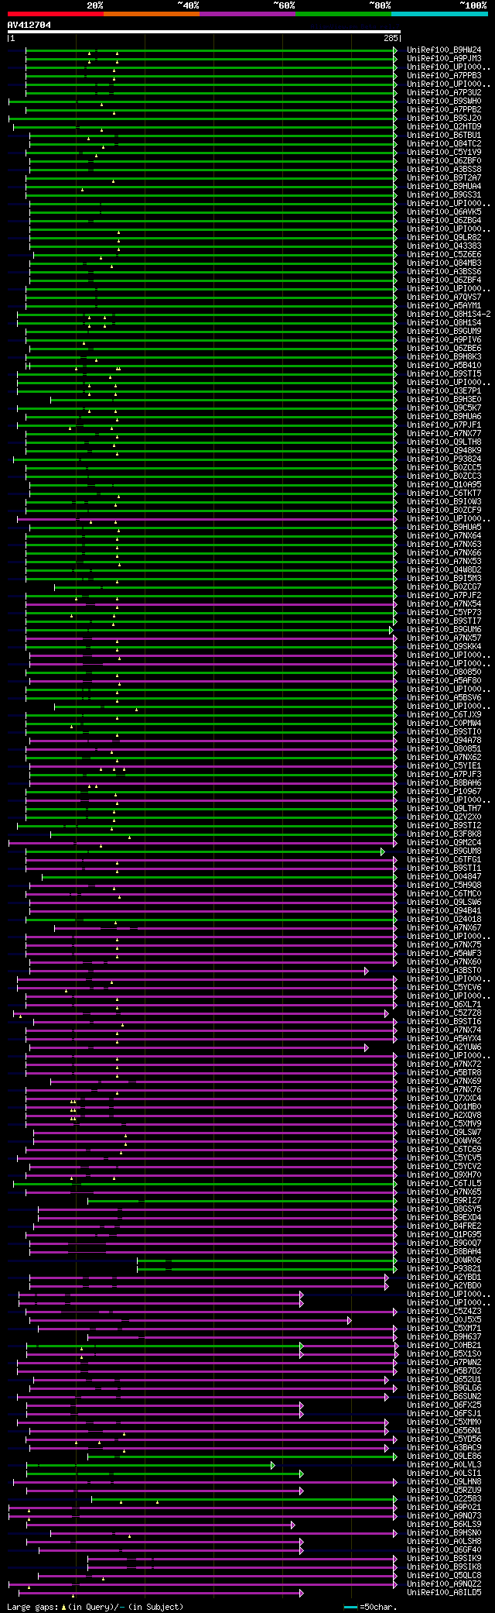Select the UniRef100_C5Y1V9 label
The image size is (495, 1613).
(444, 152)
